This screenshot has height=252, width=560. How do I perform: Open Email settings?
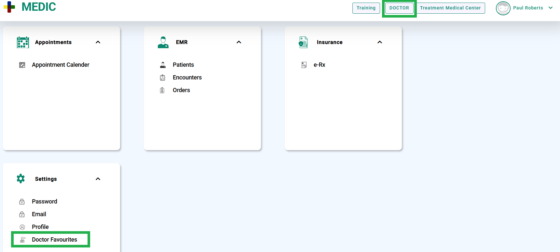39,214
